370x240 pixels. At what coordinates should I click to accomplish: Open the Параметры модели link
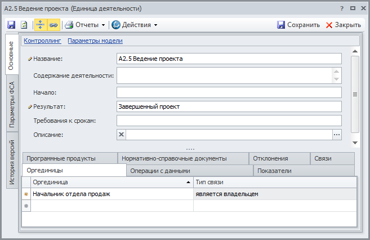pos(95,41)
